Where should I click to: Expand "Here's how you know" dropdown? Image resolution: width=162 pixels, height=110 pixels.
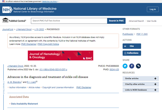tap(50, 1)
